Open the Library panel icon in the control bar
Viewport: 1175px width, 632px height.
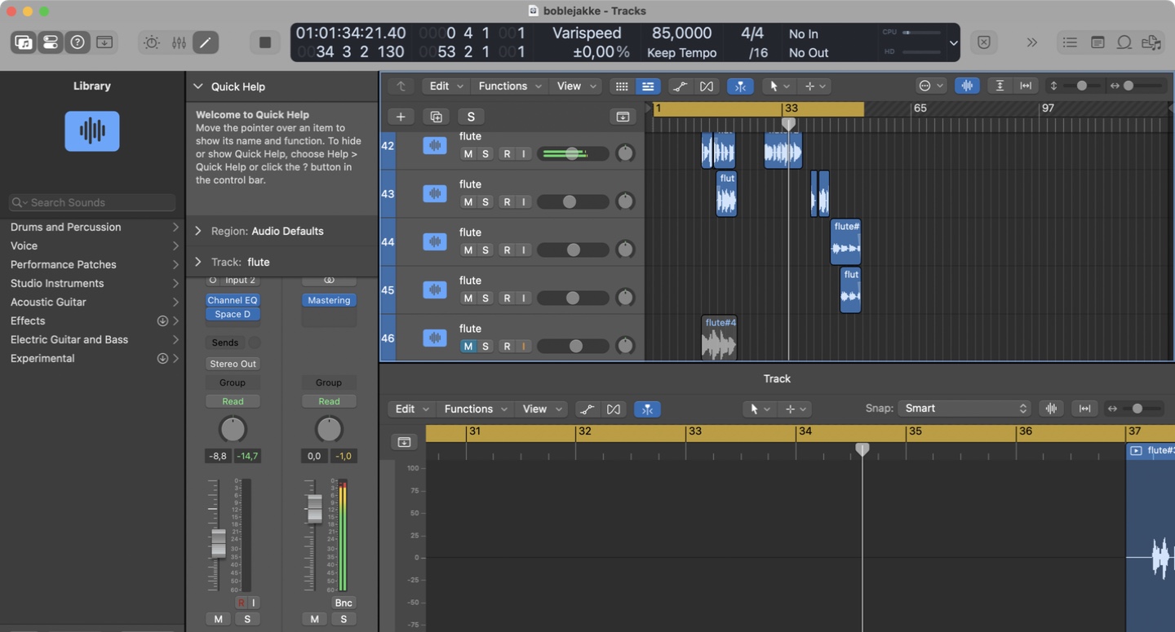24,42
